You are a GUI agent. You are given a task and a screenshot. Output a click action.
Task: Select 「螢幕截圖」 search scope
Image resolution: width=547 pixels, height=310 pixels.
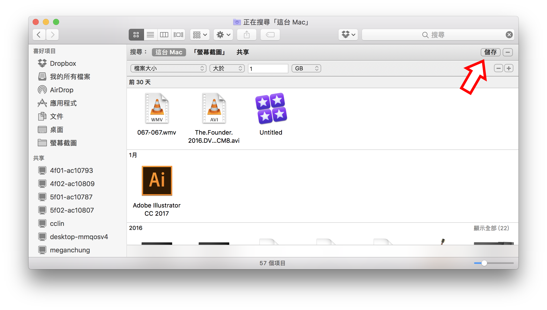click(x=209, y=52)
